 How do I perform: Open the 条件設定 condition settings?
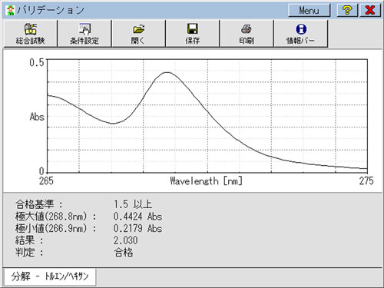84,34
